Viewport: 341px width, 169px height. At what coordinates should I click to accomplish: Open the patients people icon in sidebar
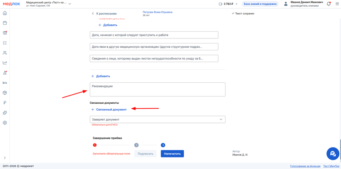point(5,52)
